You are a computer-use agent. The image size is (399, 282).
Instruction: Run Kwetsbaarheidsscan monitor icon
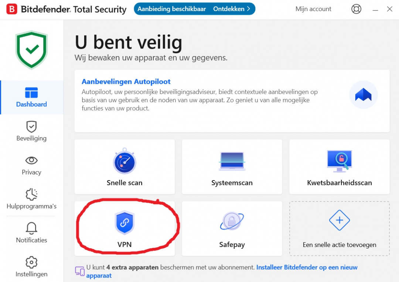point(339,161)
